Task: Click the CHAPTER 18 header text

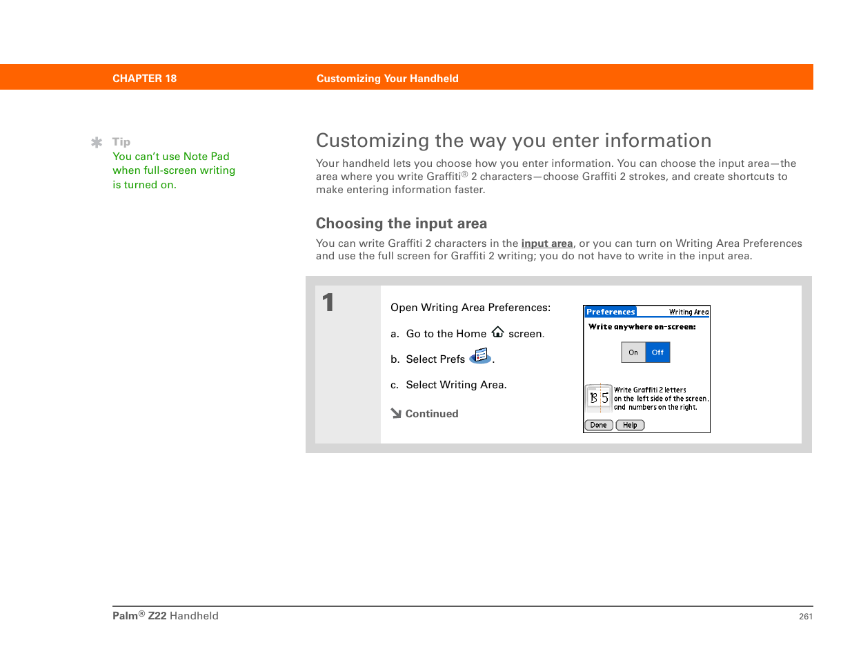Action: click(145, 79)
